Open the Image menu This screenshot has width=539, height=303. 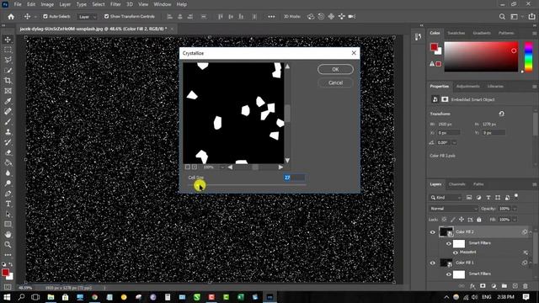(x=47, y=4)
